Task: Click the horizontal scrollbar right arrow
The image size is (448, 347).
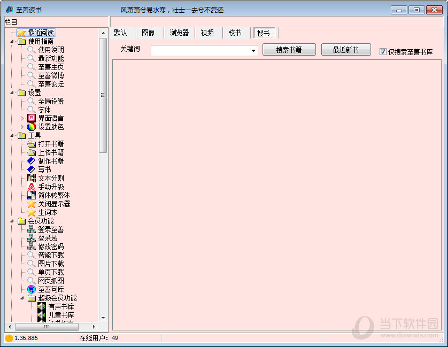Action: 94,327
